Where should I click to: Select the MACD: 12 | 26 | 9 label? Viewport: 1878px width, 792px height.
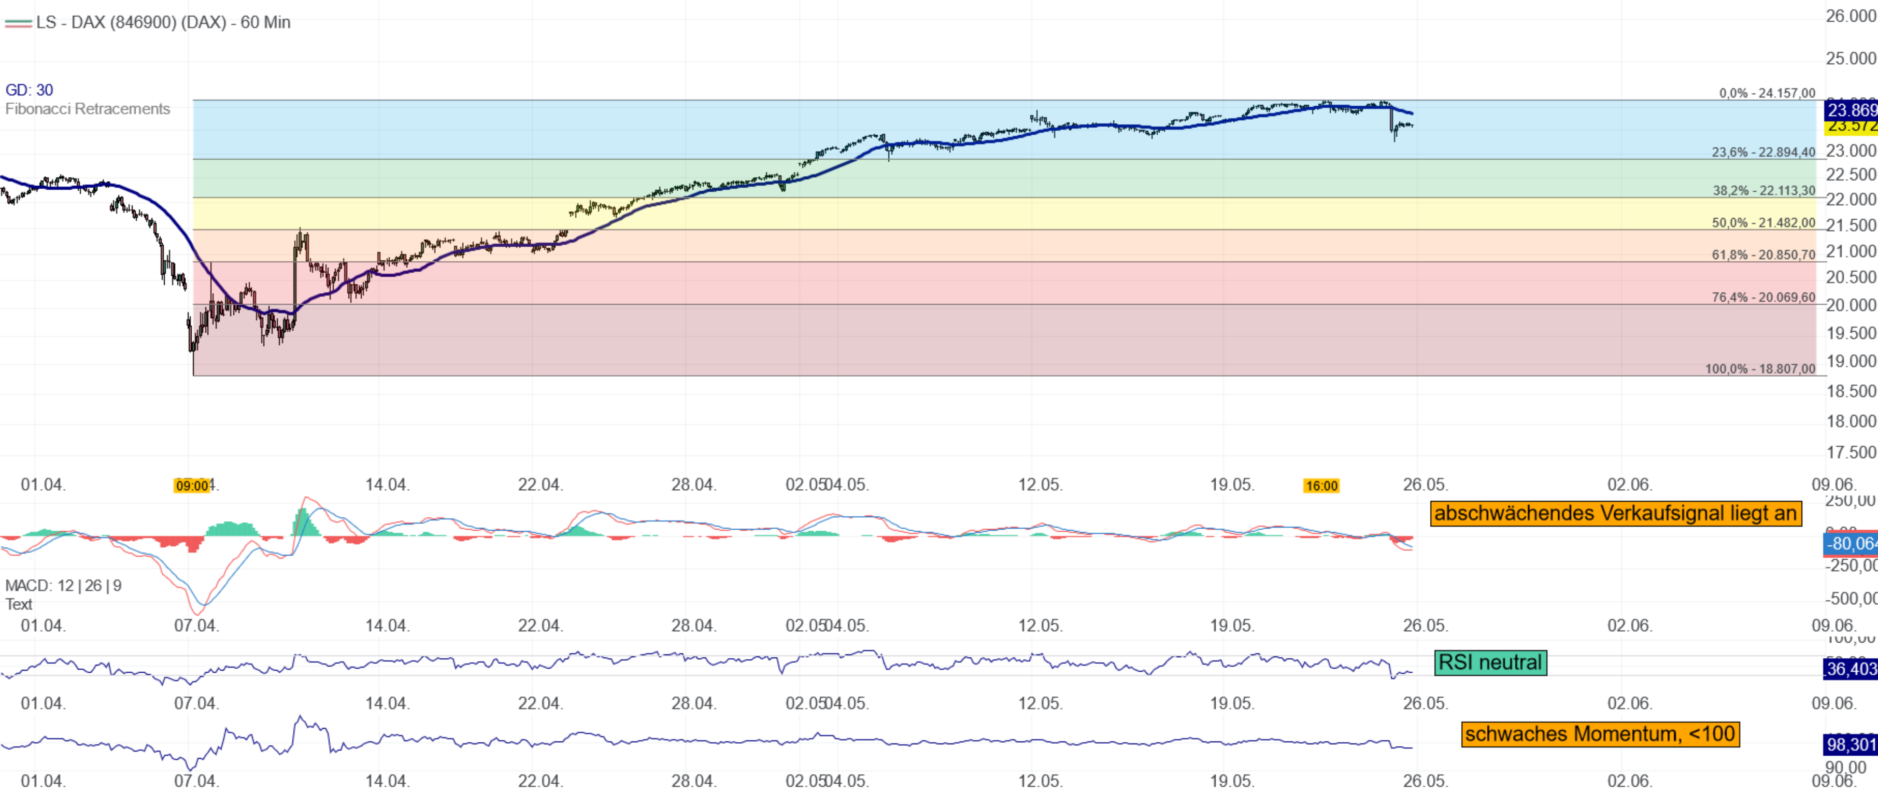click(x=63, y=585)
